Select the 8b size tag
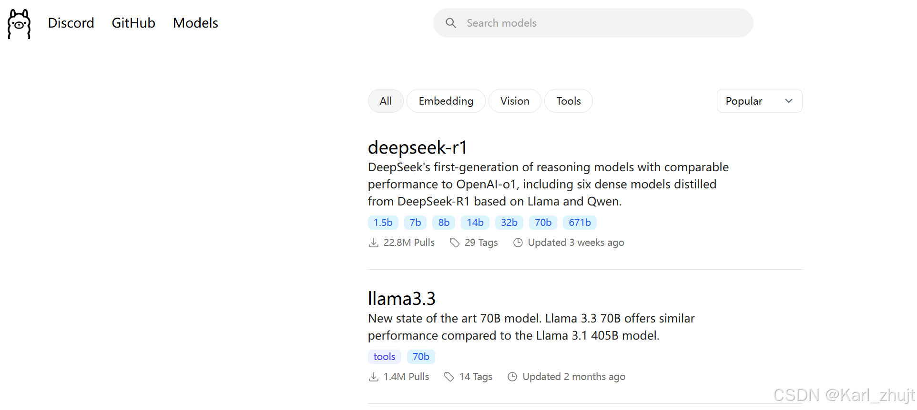 click(444, 223)
